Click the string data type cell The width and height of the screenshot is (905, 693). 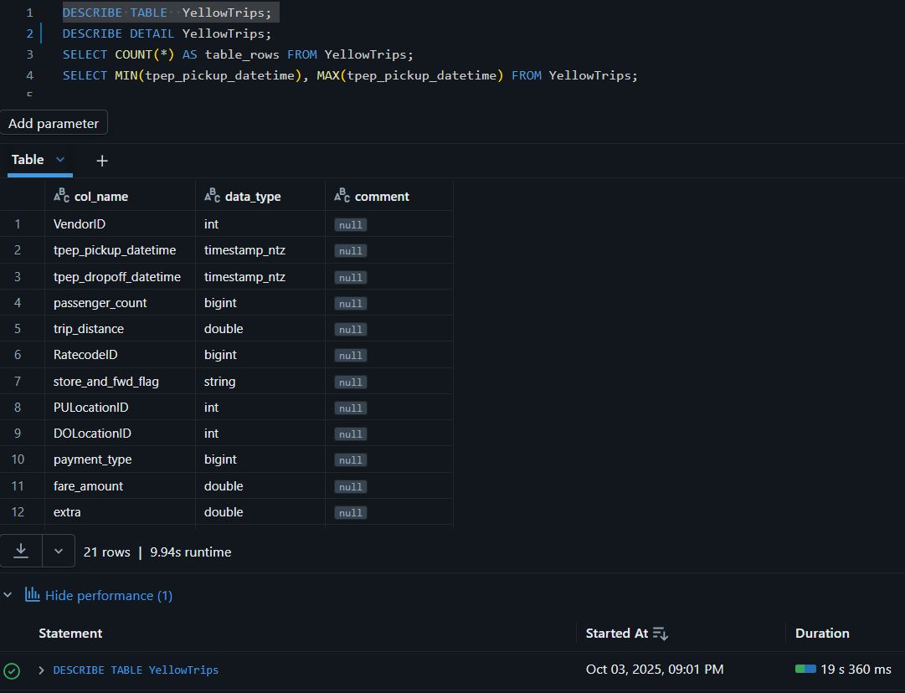coord(260,382)
